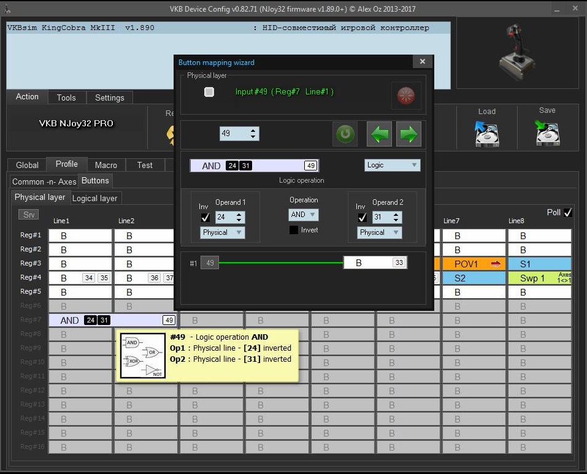The image size is (587, 474).
Task: Minimize the VKB Device Config window
Action: 557,9
